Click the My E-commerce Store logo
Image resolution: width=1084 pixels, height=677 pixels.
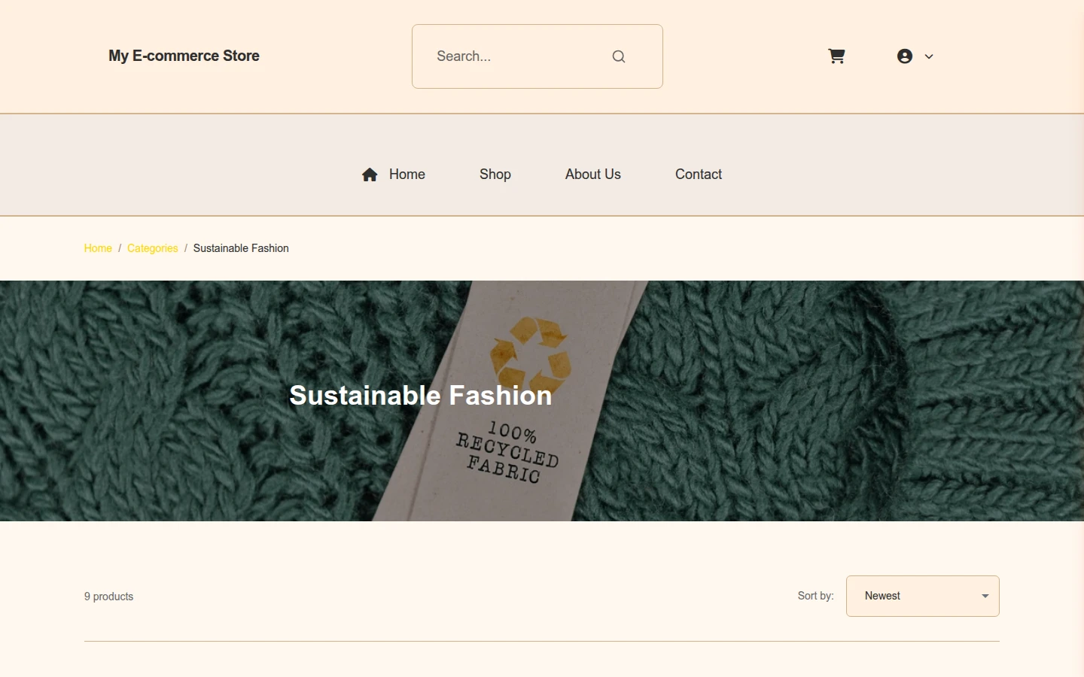pos(184,56)
